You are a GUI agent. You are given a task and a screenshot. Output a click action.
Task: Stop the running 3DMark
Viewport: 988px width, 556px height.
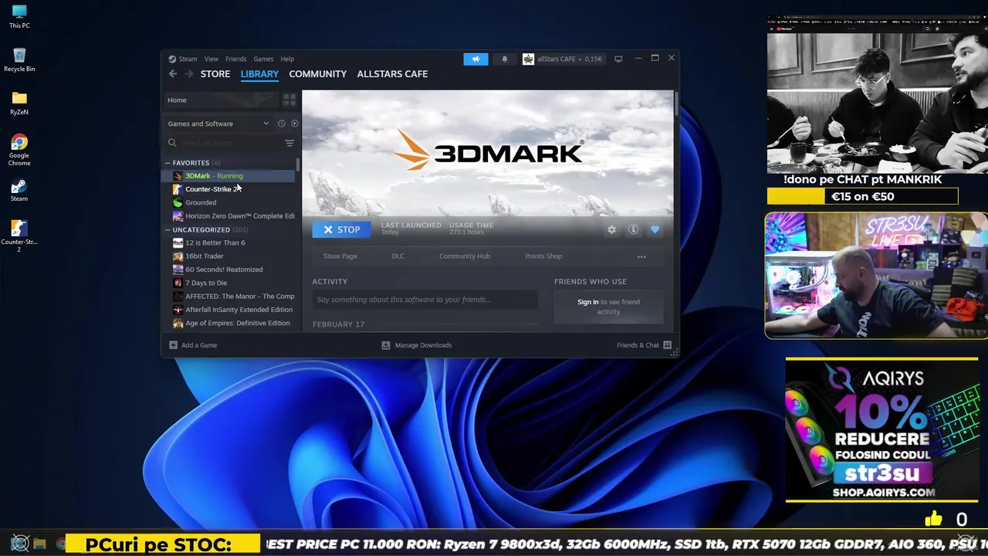pyautogui.click(x=341, y=229)
